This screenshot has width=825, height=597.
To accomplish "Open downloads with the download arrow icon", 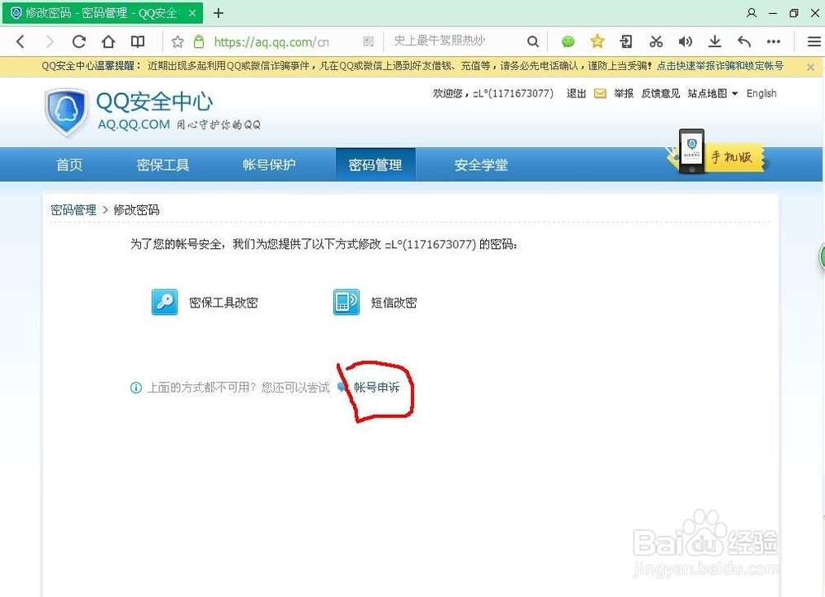I will point(714,41).
